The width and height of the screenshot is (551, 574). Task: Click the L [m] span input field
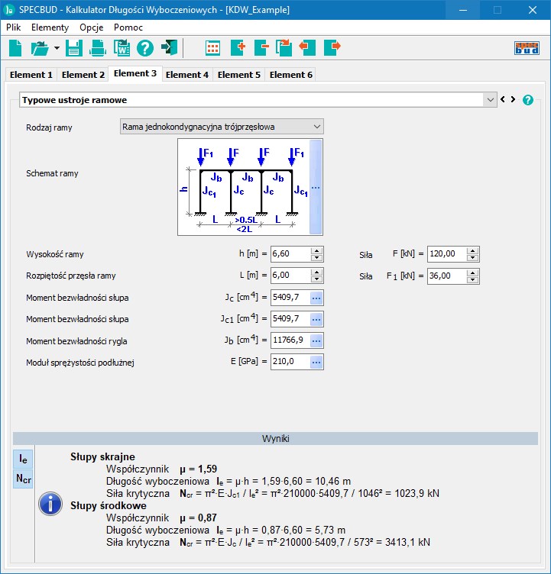(290, 276)
